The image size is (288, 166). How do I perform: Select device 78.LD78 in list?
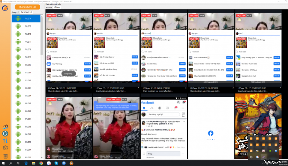tap(26, 49)
